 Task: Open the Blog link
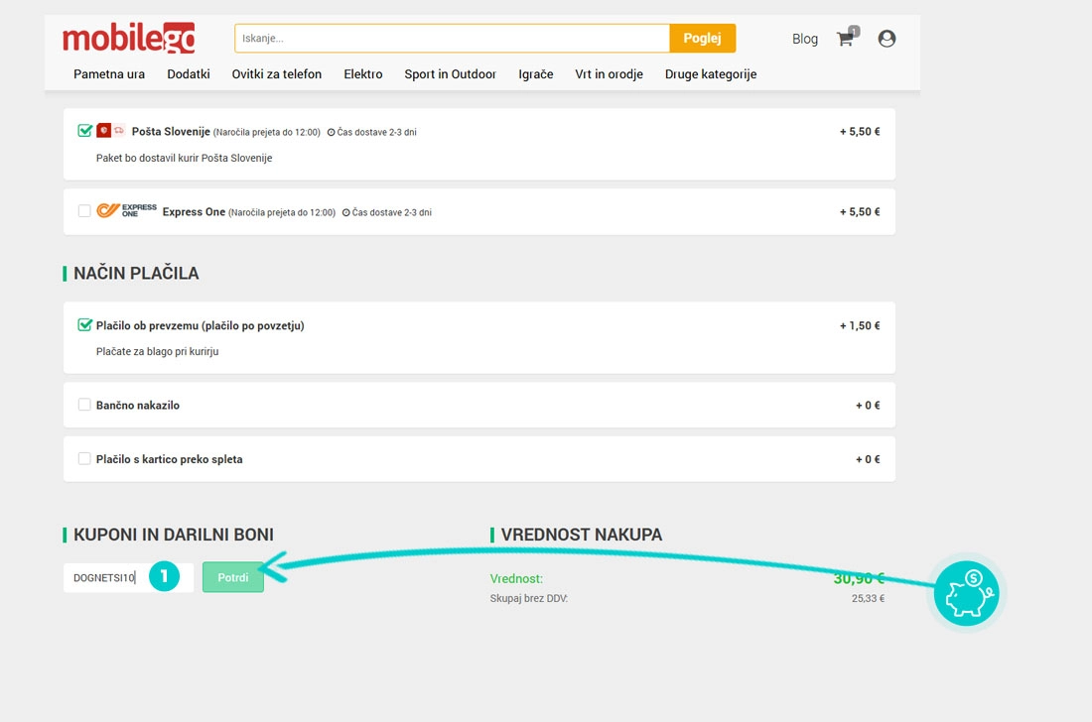[804, 39]
